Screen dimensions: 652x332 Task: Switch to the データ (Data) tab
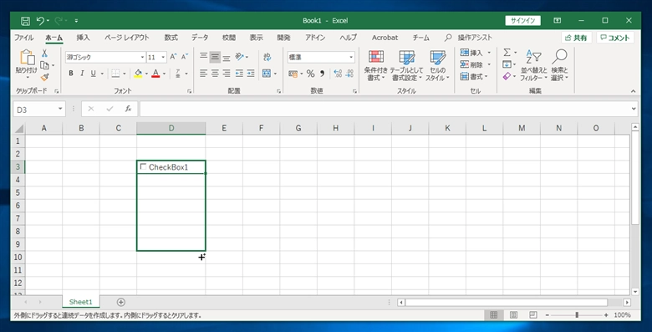pyautogui.click(x=200, y=38)
